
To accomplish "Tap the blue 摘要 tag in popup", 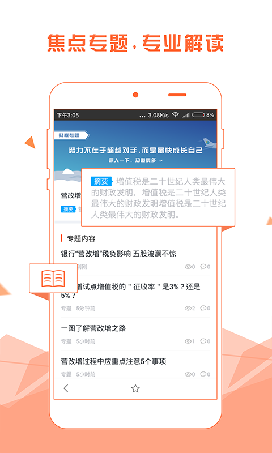I will point(101,181).
